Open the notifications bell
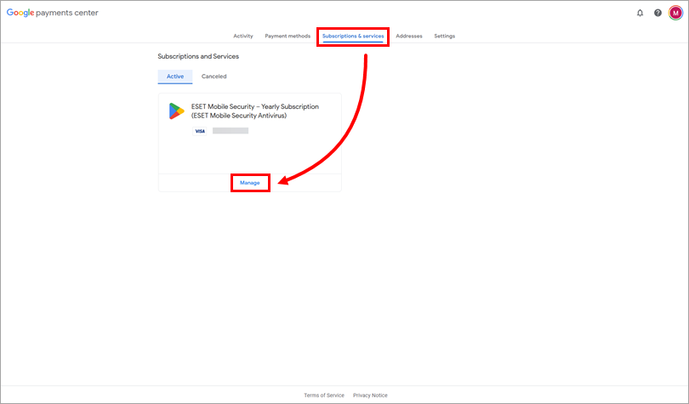689x404 pixels. pyautogui.click(x=640, y=13)
